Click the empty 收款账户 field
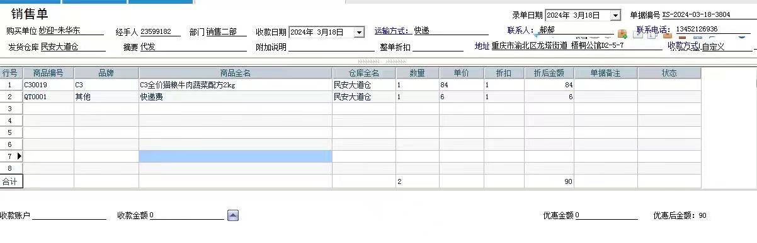 [69, 215]
